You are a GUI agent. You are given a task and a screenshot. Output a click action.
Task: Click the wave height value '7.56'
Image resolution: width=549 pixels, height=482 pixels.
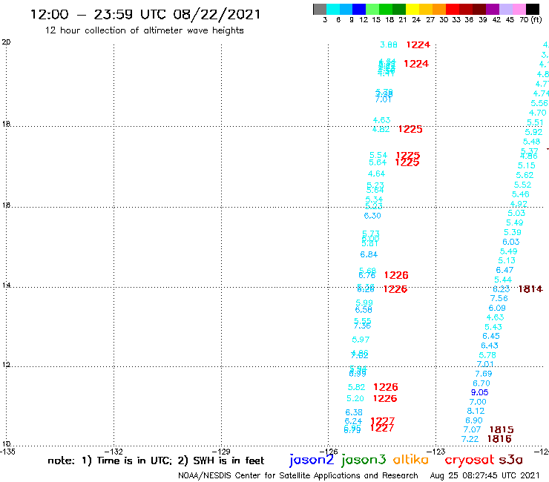(x=499, y=298)
